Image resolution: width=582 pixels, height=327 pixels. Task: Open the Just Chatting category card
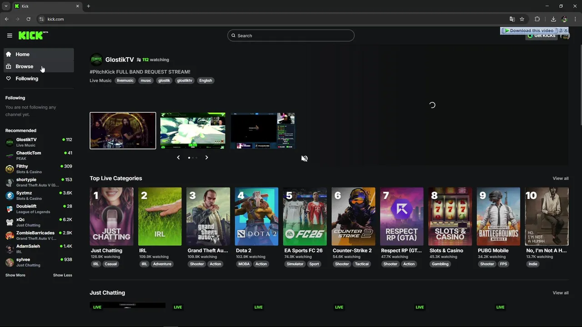(x=111, y=217)
